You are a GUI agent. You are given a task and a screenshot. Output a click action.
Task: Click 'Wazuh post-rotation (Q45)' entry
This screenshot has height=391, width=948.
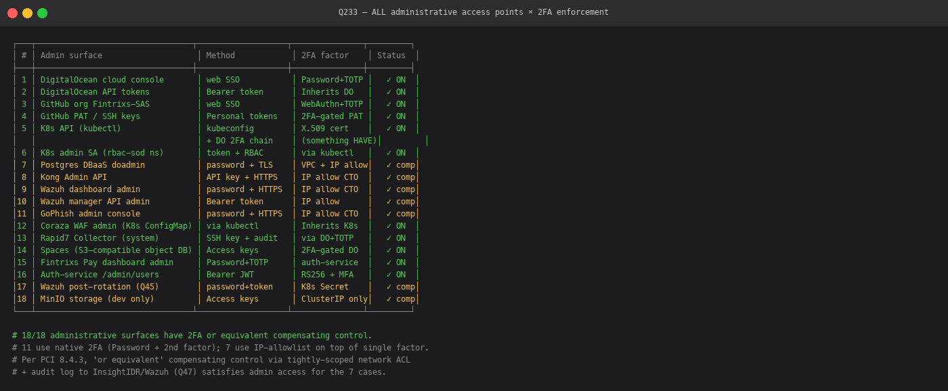coord(100,287)
